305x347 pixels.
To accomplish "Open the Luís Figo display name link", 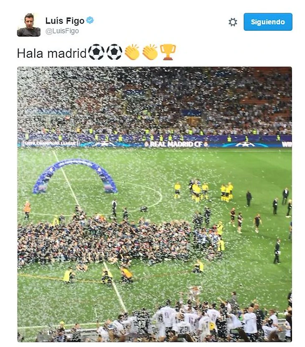I will point(65,20).
